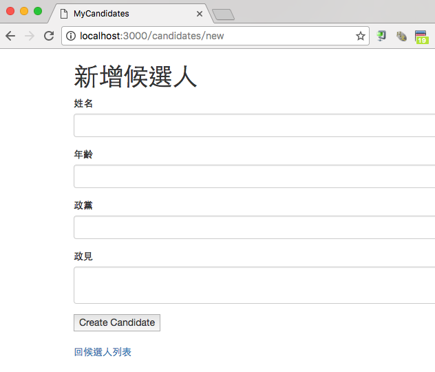View site information icon in address bar

[x=71, y=36]
